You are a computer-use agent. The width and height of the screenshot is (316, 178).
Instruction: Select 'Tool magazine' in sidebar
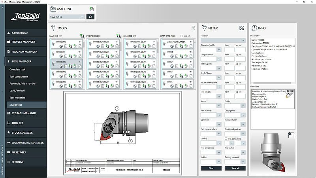[17, 97]
